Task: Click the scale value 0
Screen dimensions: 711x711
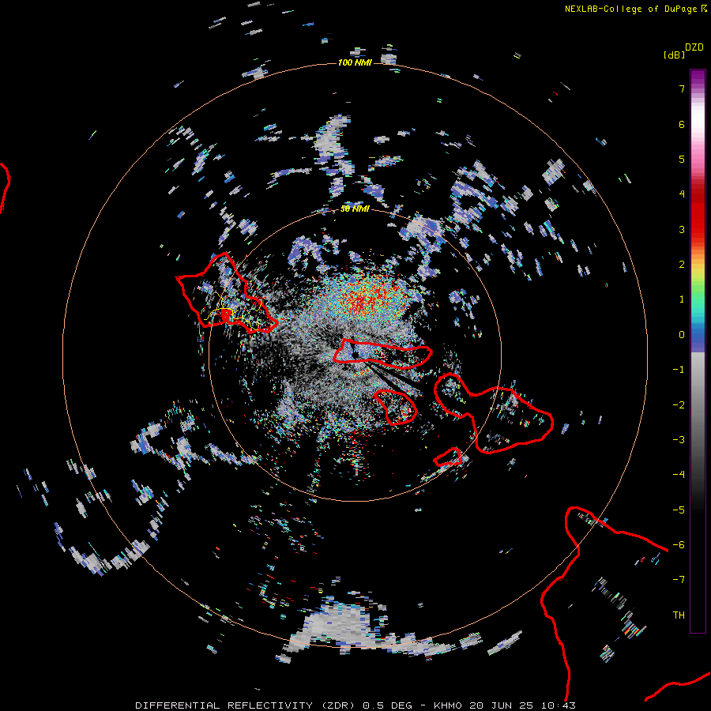Action: (x=682, y=335)
